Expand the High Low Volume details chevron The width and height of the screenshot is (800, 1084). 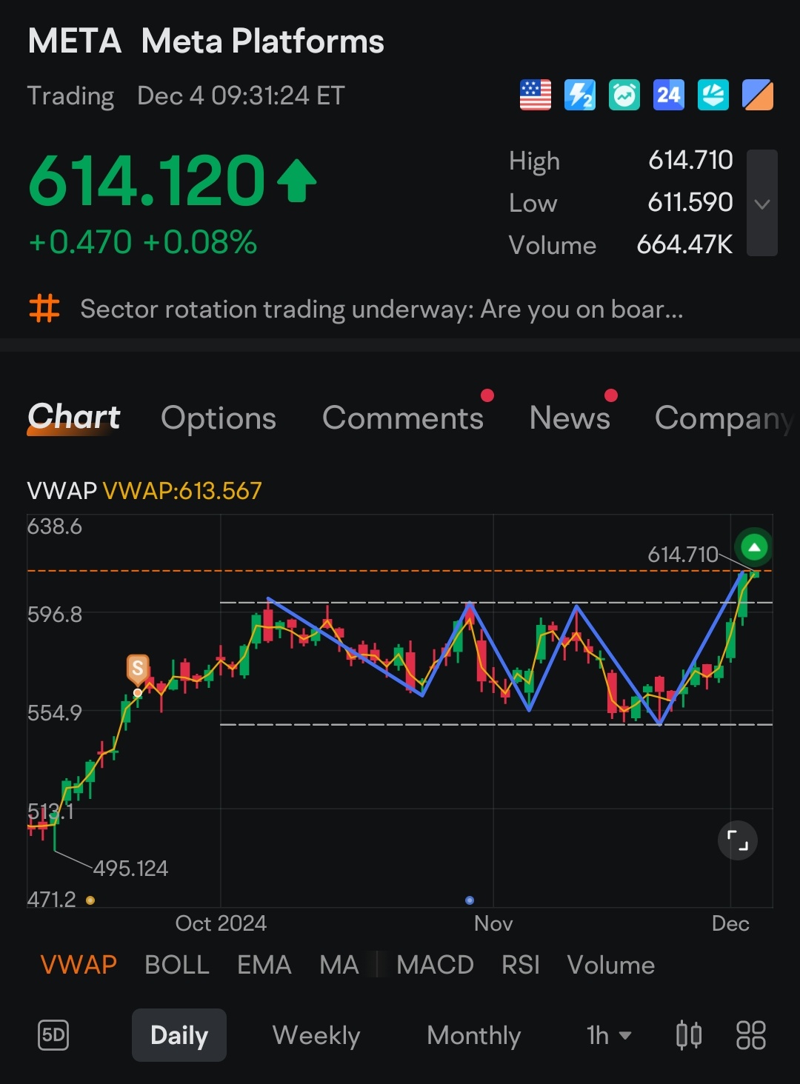pos(762,203)
